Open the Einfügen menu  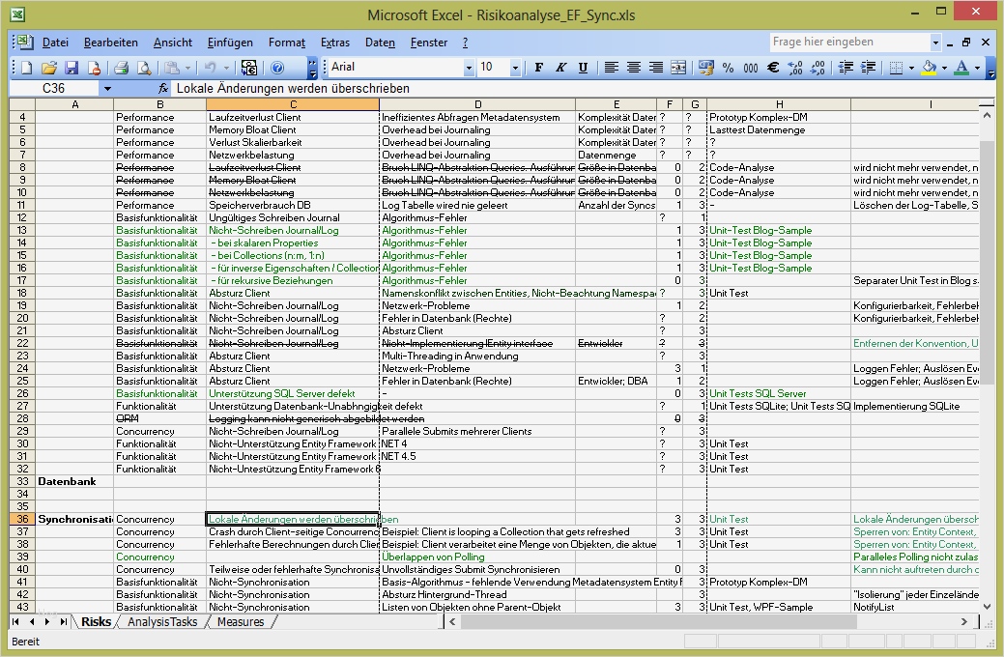pos(230,43)
